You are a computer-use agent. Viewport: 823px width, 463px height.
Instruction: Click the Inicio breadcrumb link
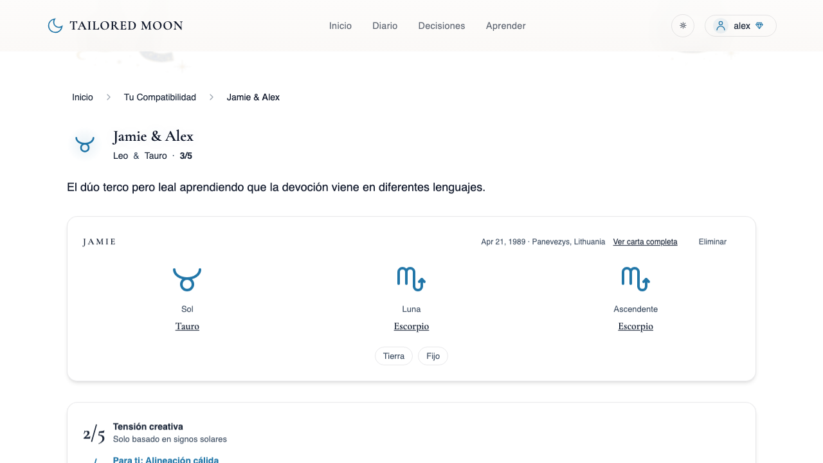pyautogui.click(x=82, y=97)
